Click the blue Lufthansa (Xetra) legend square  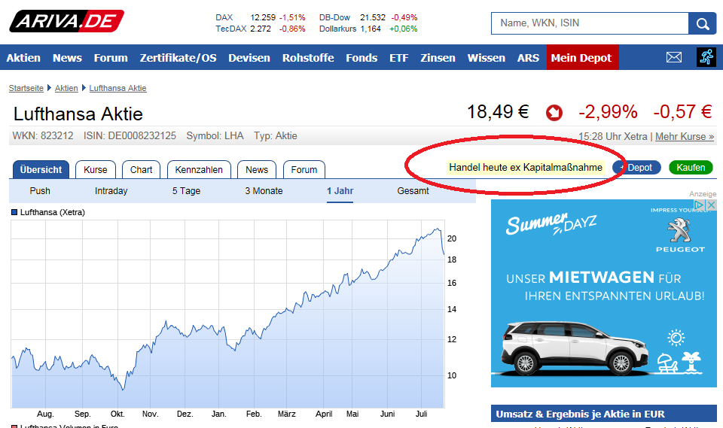[x=14, y=212]
